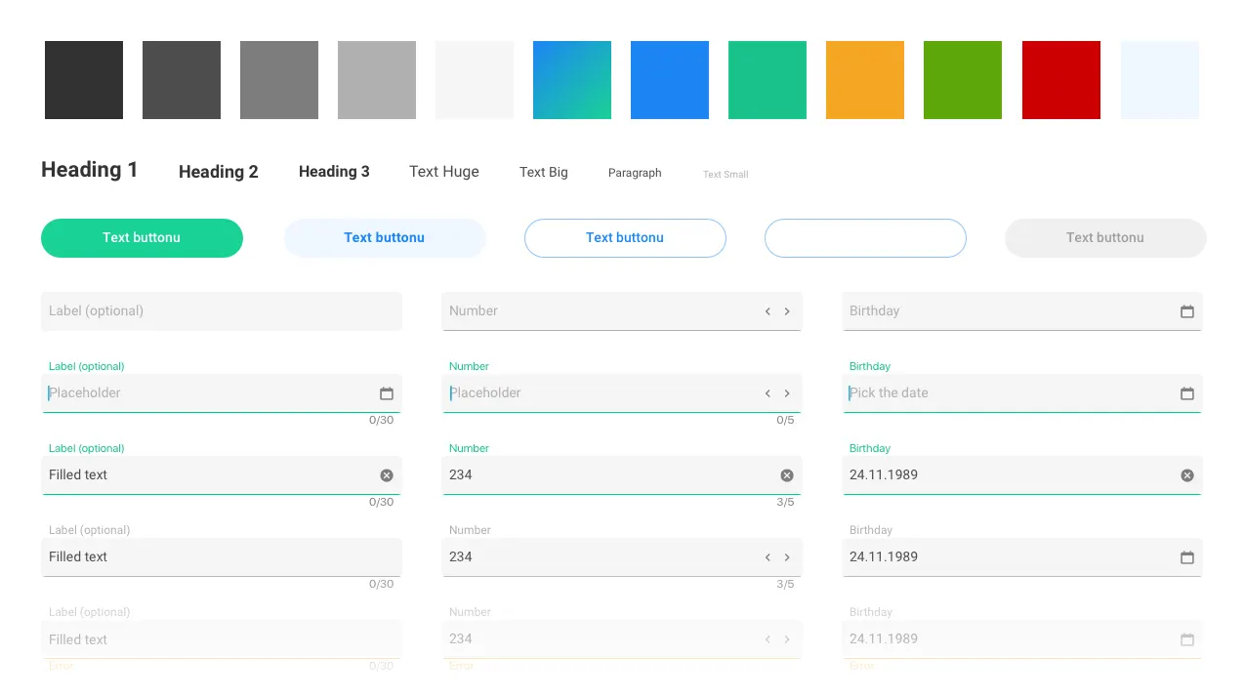The height and width of the screenshot is (698, 1244).
Task: Click the calendar icon in the Placeholder text field
Action: point(387,393)
